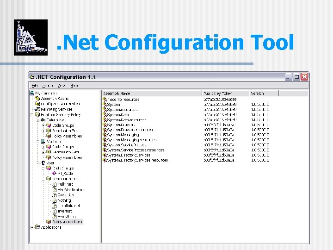333x250 pixels.
Task: Click the My Computer root node icon
Action: [x=32, y=93]
